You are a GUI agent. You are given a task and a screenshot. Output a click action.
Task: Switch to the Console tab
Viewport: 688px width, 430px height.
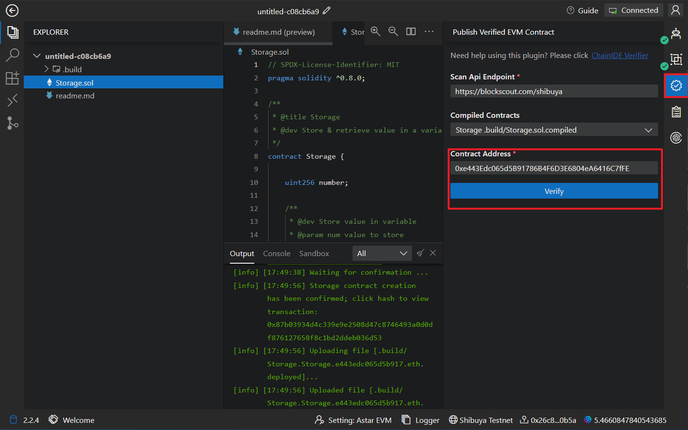(x=277, y=254)
